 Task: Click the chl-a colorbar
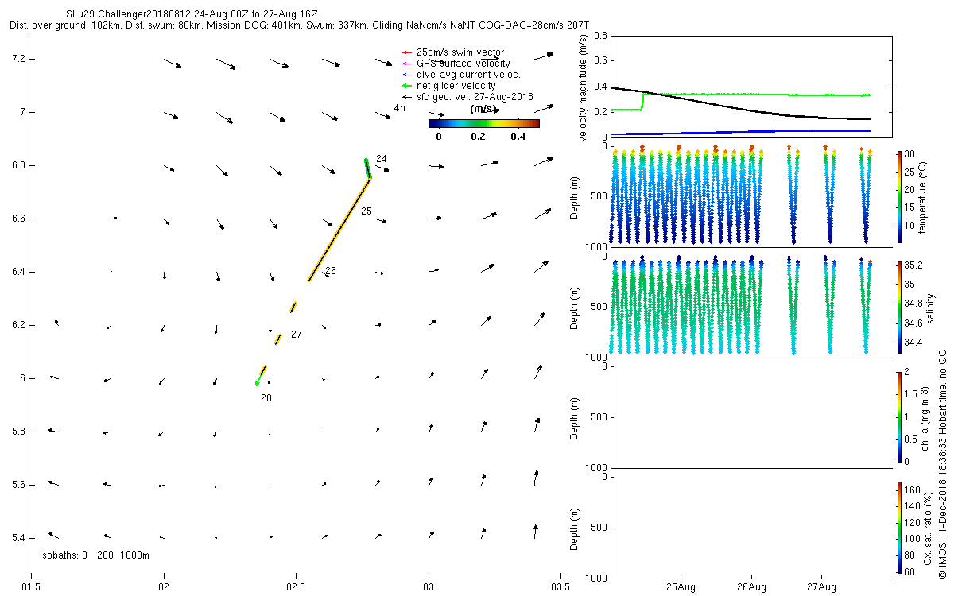point(898,416)
